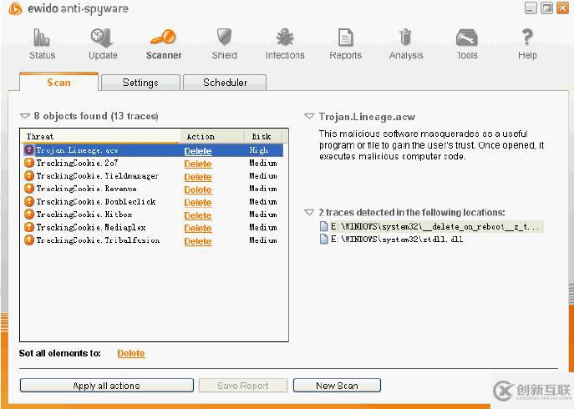Image resolution: width=574 pixels, height=409 pixels.
Task: Click the Apply all actions button
Action: click(x=106, y=386)
